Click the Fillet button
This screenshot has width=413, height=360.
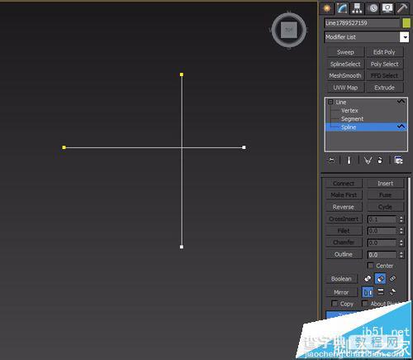tap(344, 231)
